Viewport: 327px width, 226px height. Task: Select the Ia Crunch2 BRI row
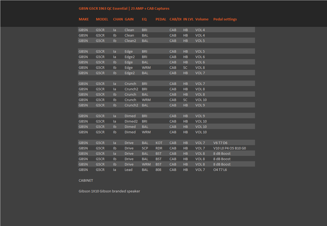pyautogui.click(x=166, y=89)
